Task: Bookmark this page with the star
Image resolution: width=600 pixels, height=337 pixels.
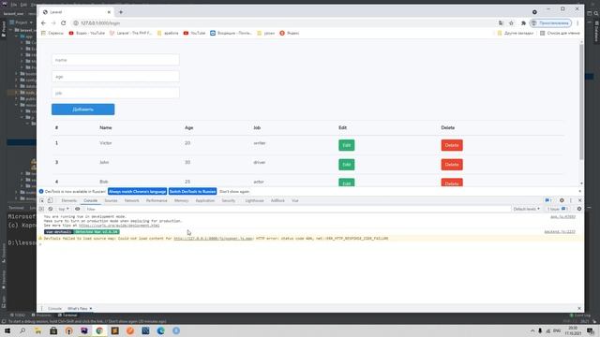Action: 511,22
